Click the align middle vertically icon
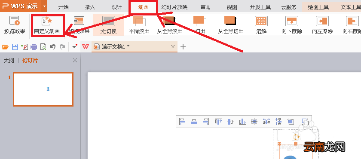This screenshot has height=159, width=361. click(230, 122)
